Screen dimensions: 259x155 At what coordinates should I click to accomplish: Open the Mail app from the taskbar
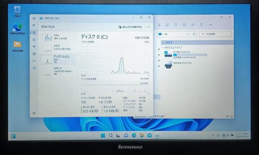point(150,136)
